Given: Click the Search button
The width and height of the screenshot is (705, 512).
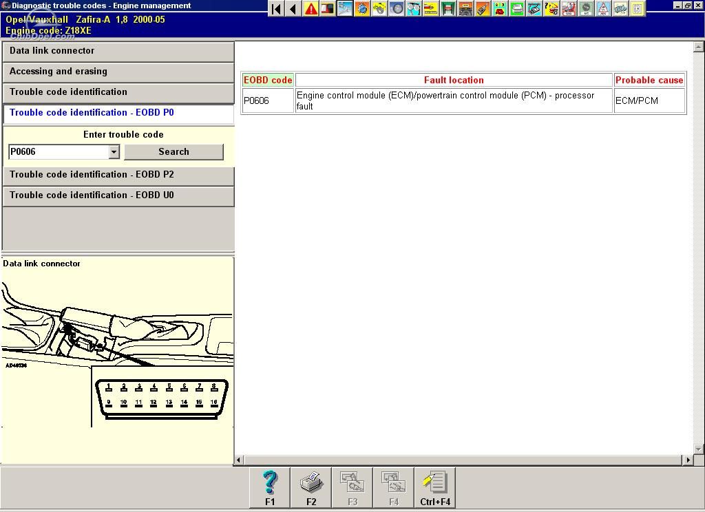Looking at the screenshot, I should click(173, 152).
